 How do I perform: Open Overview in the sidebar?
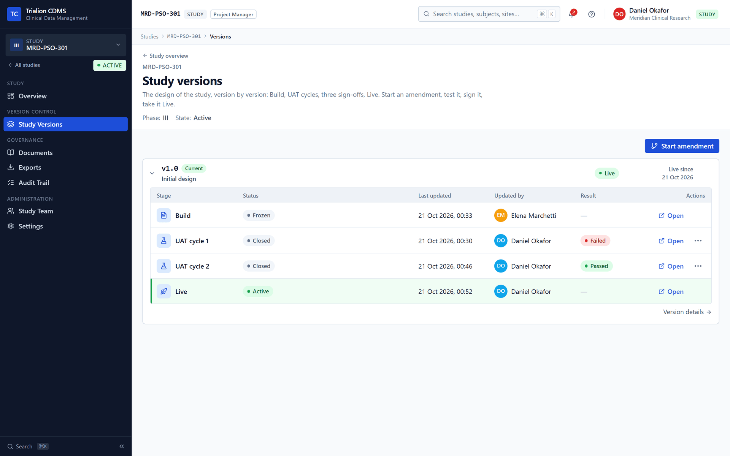coord(65,96)
